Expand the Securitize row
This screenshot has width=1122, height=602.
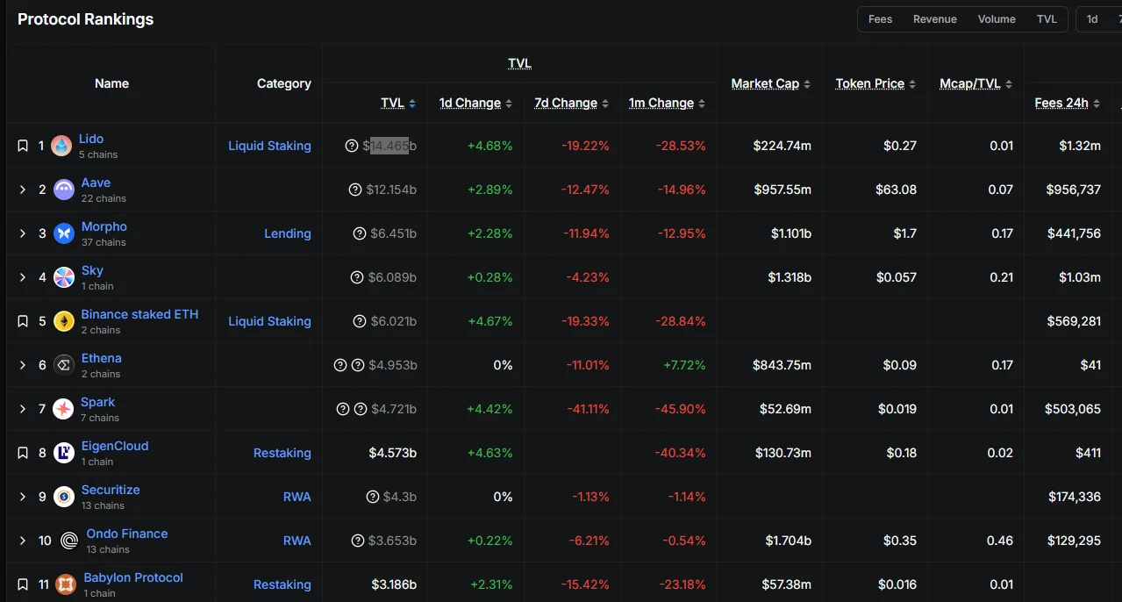[x=23, y=497]
